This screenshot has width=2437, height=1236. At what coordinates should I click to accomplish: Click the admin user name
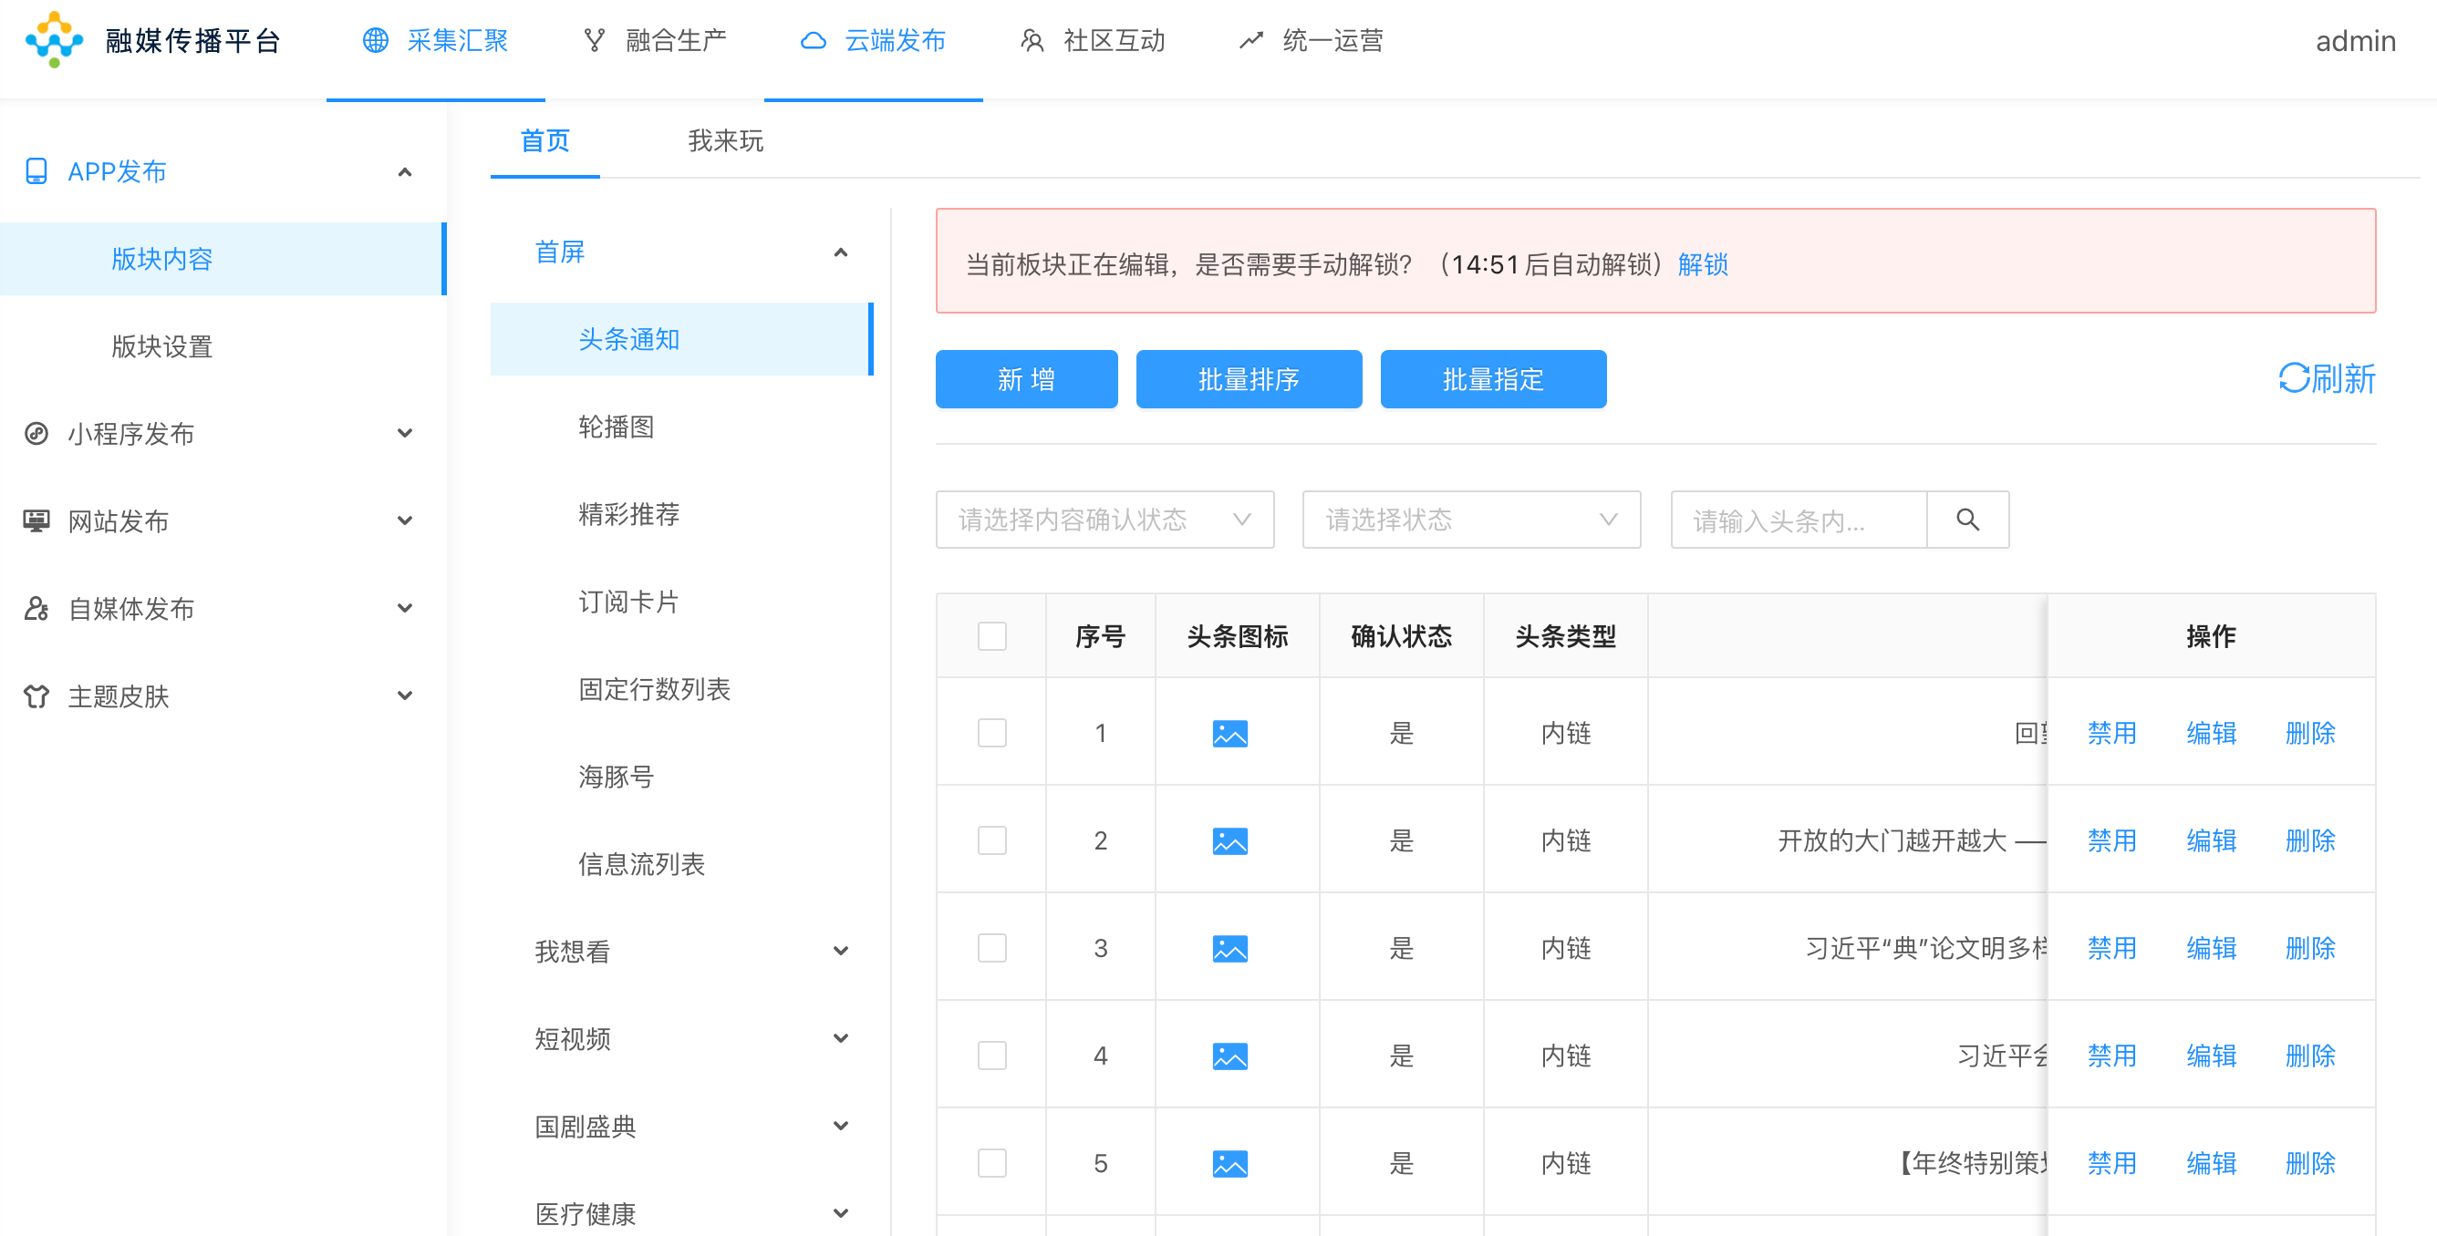click(2355, 41)
